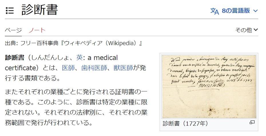Follow the 英 language link

click(80, 58)
